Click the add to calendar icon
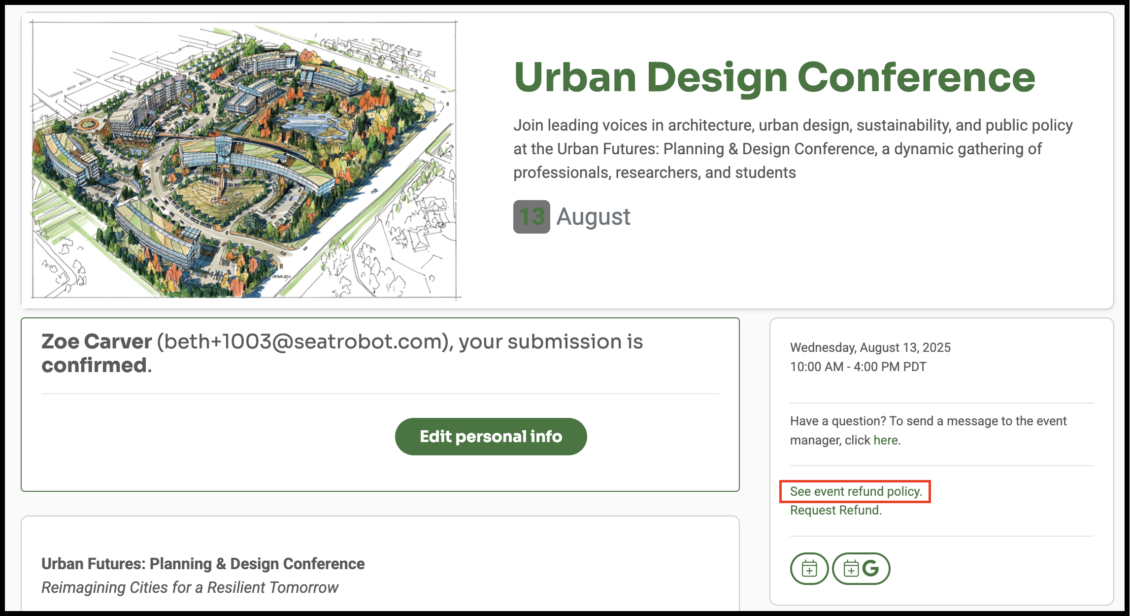The height and width of the screenshot is (616, 1130). [x=809, y=568]
